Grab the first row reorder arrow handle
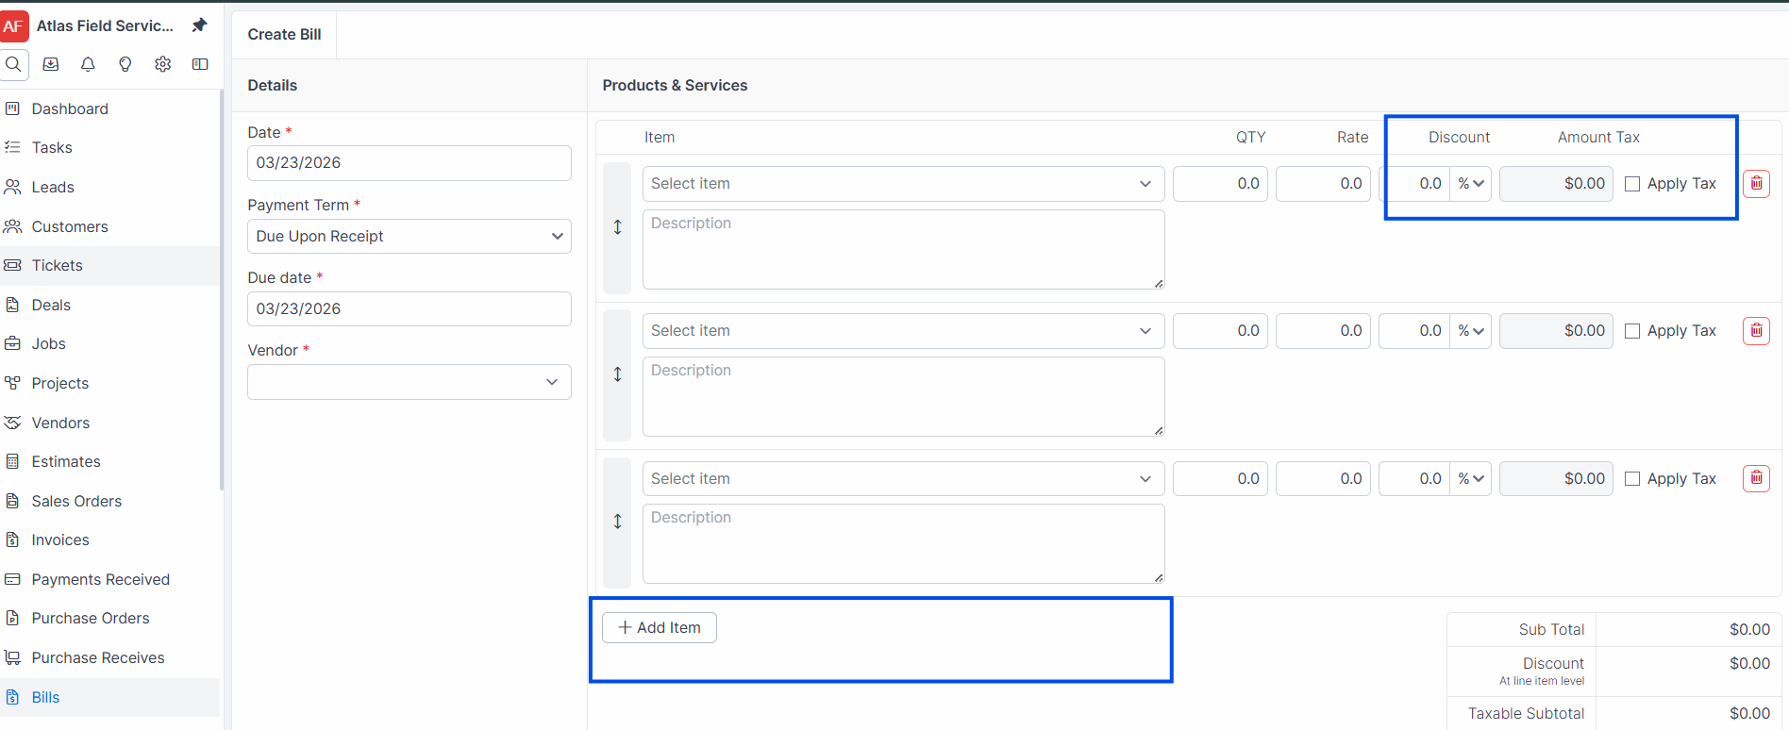Screen dimensions: 1789x730 click(617, 227)
